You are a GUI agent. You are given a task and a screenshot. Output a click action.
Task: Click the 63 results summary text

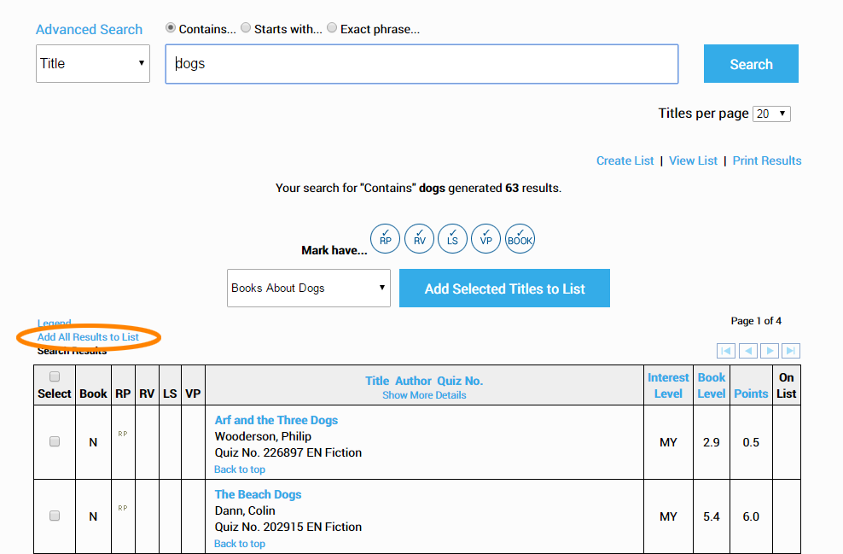click(x=418, y=189)
